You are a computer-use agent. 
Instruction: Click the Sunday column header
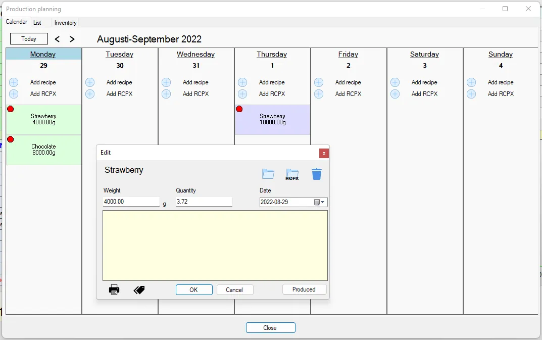501,54
